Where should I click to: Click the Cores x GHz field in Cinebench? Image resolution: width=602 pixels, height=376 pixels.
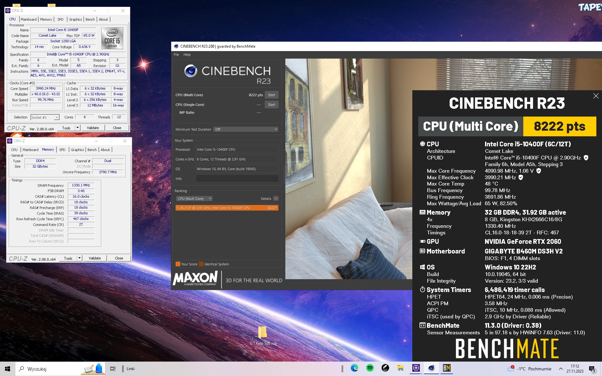(x=237, y=159)
